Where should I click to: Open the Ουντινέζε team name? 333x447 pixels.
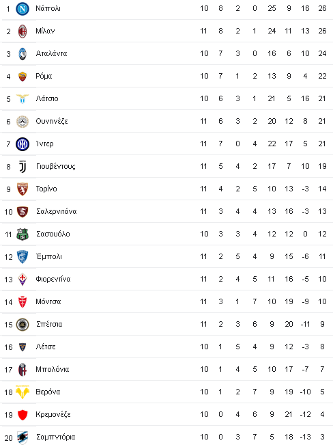52,121
